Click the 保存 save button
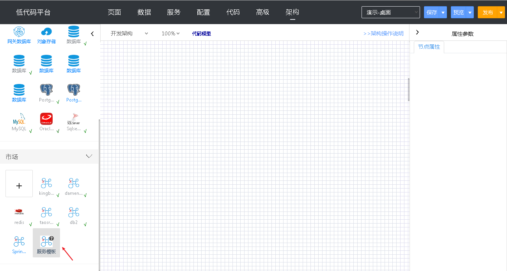Image resolution: width=507 pixels, height=271 pixels. click(432, 12)
